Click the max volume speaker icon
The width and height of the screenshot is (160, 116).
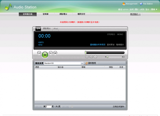click(x=123, y=57)
